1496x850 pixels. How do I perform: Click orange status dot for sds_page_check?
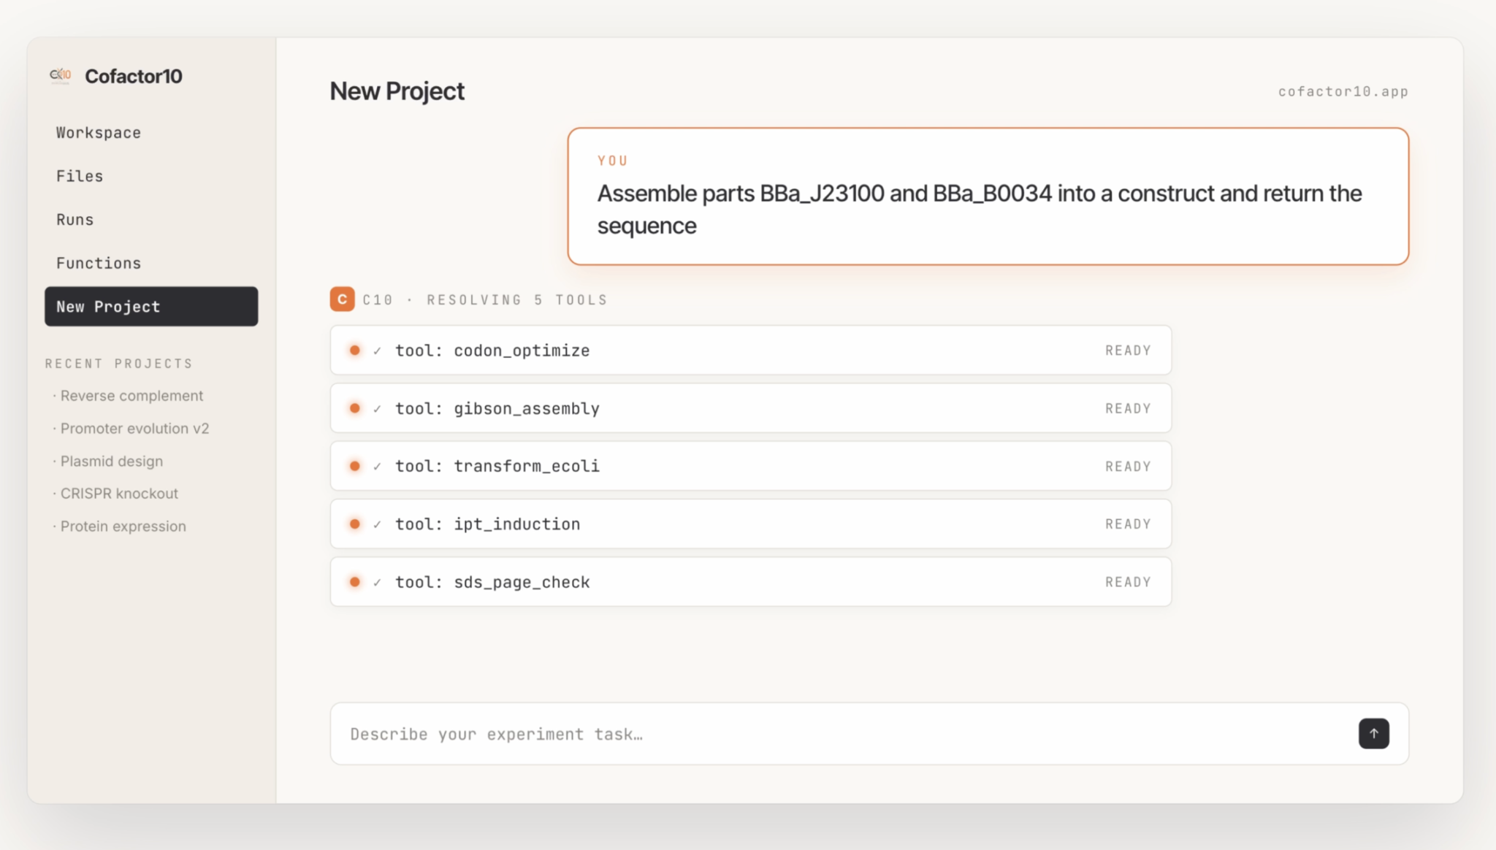tap(354, 582)
